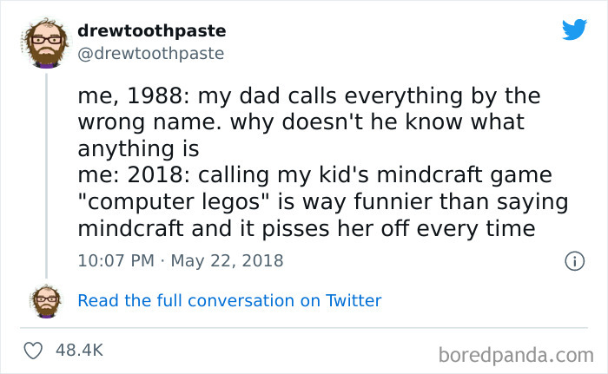Click the @drewtoothpaste handle
Screen dimensions: 608x374
click(151, 54)
